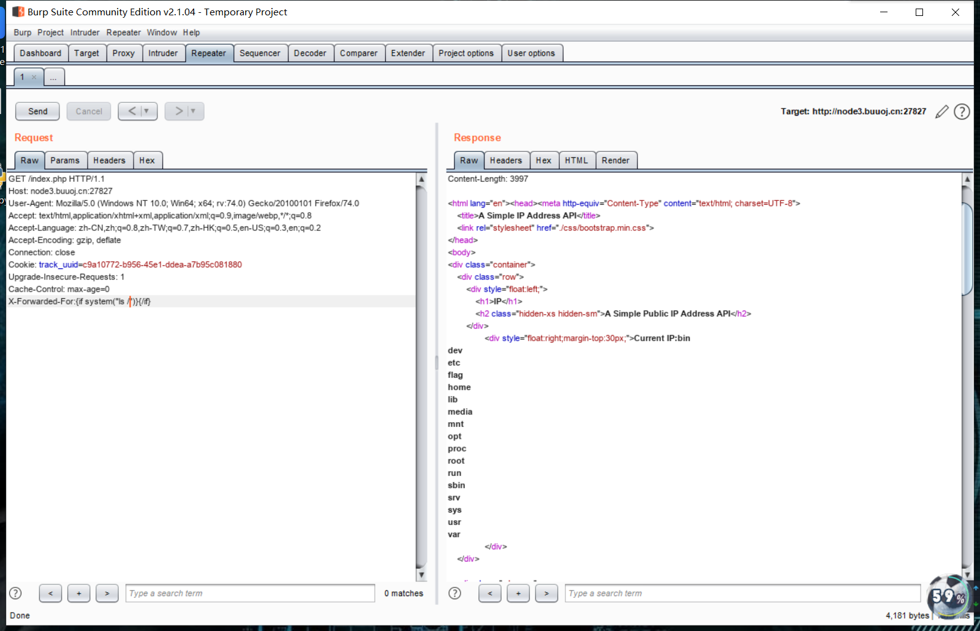980x631 pixels.
Task: Click the response search help icon
Action: coord(454,593)
